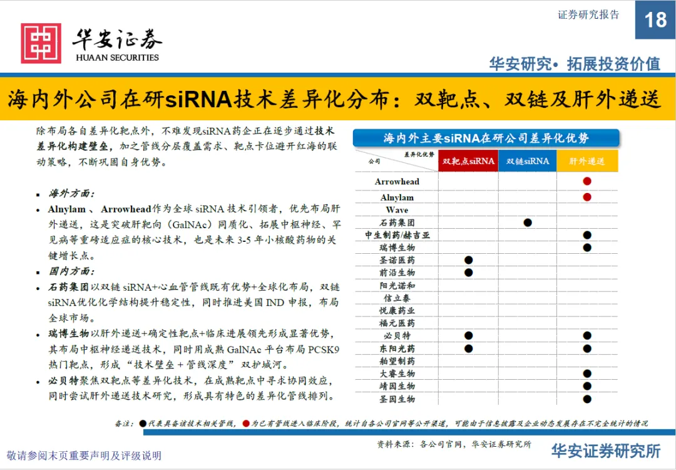Click bold Alnylam in the overseas paragraph
The width and height of the screenshot is (676, 470).
click(67, 209)
